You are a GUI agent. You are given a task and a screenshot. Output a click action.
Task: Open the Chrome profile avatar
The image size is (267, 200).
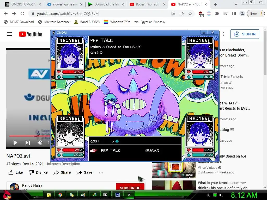(x=242, y=14)
